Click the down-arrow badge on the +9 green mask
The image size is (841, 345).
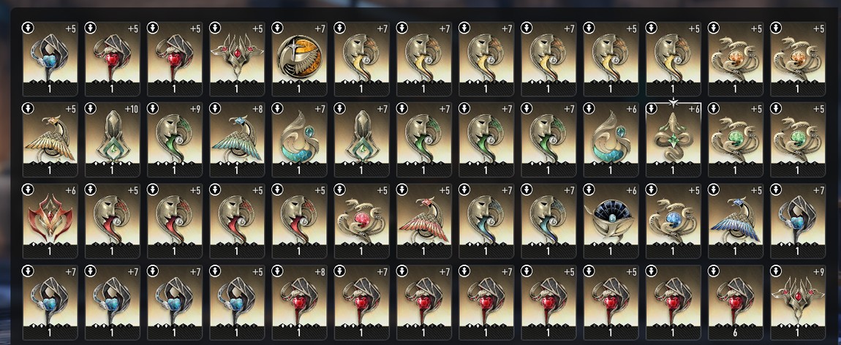pyautogui.click(x=153, y=109)
